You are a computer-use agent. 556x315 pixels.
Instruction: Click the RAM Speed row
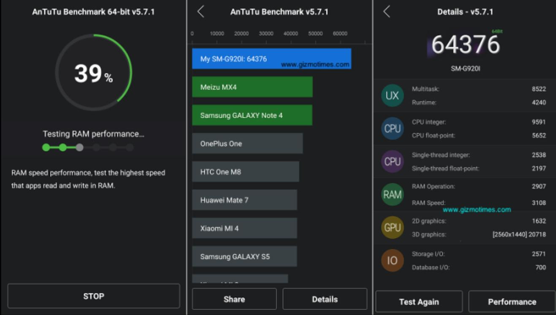click(x=479, y=203)
